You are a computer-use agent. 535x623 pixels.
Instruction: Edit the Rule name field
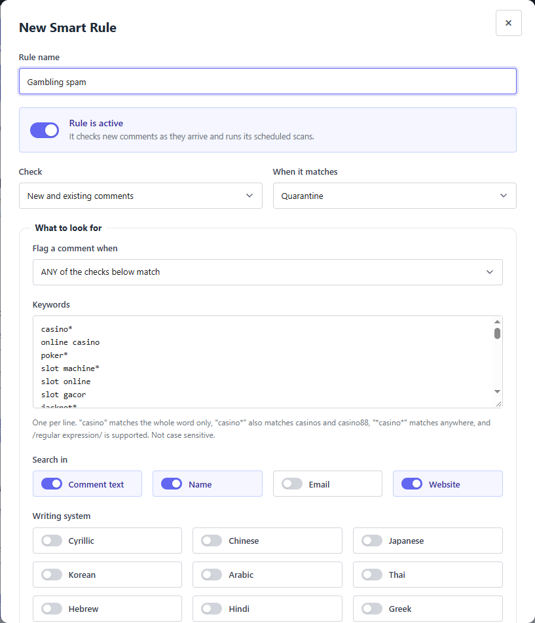pos(267,81)
